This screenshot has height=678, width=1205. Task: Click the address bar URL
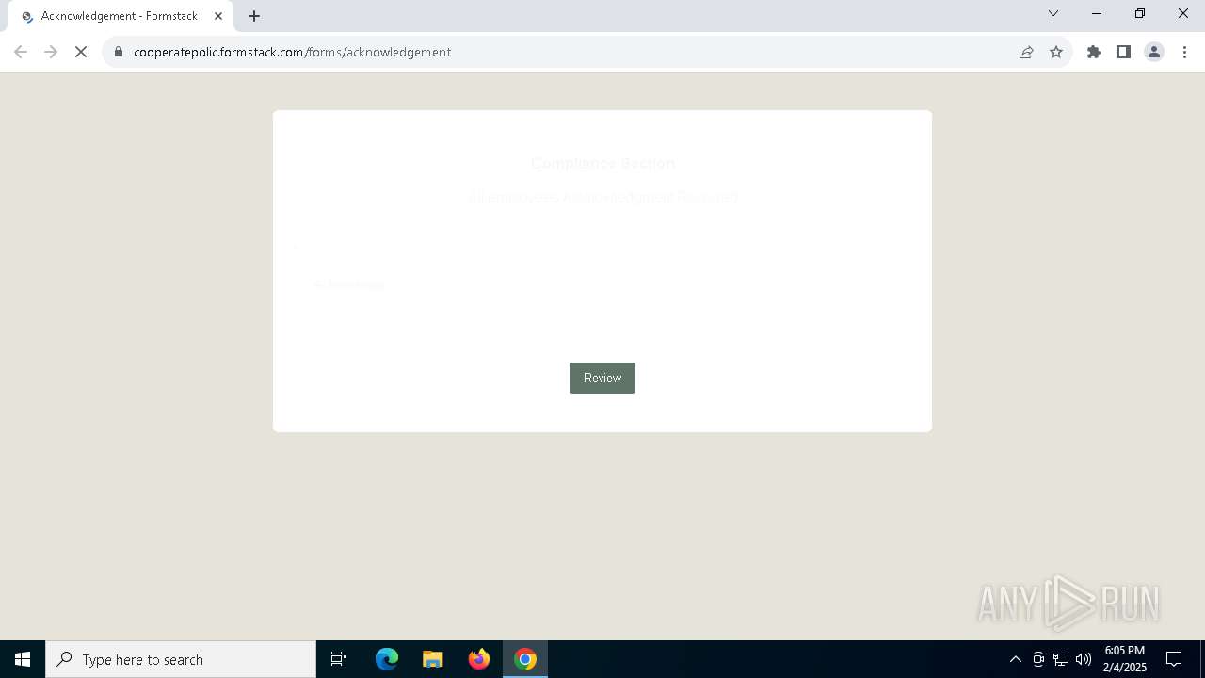point(292,52)
